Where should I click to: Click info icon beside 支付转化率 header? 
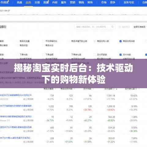136,89
